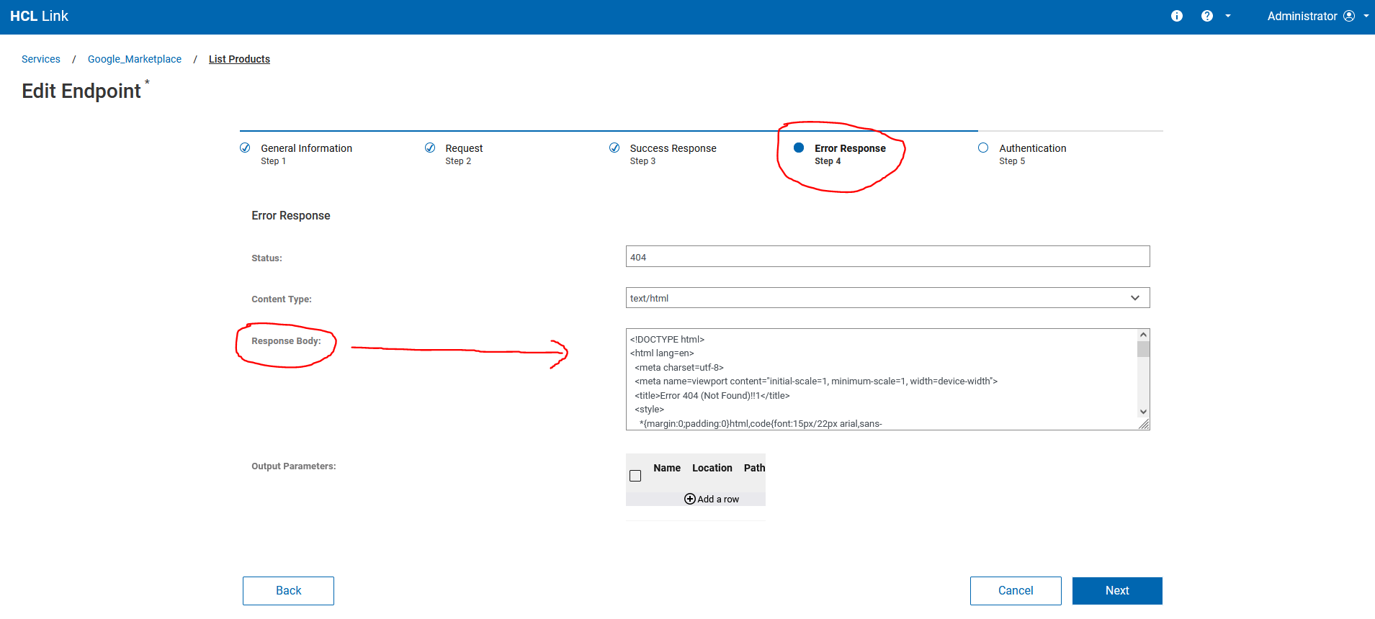Click the Cancel button
The image size is (1375, 619).
point(1016,591)
